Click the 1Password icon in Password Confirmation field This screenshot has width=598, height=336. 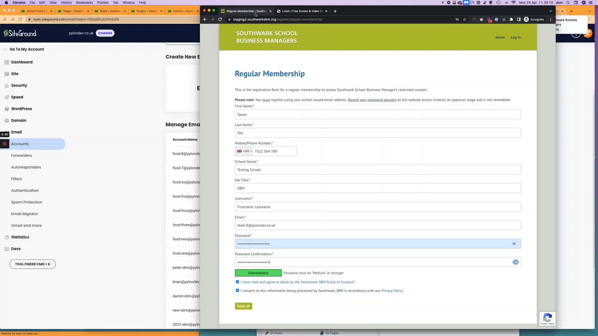pos(515,262)
